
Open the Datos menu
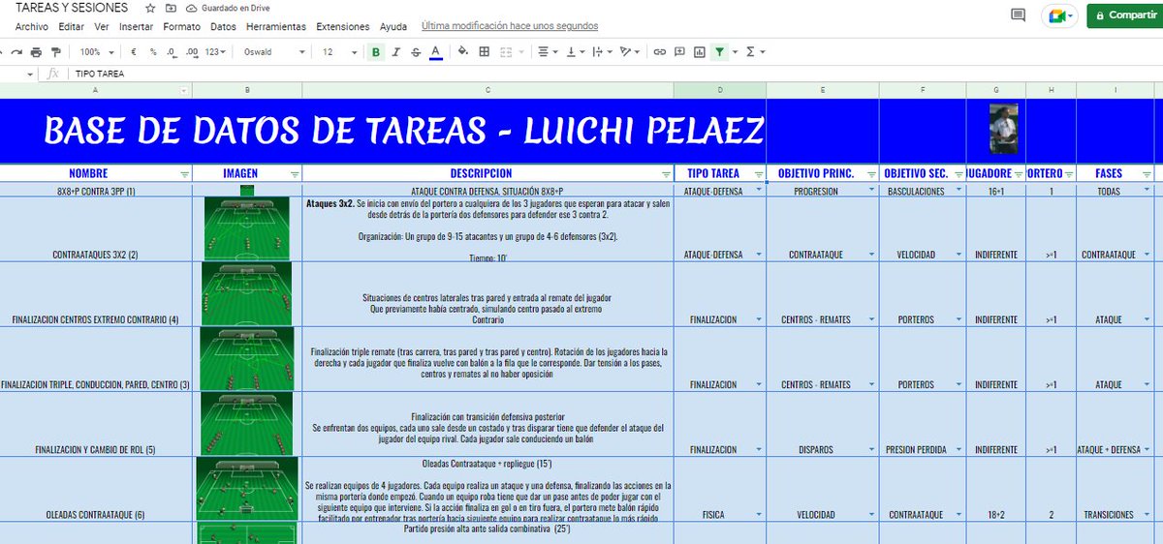223,26
